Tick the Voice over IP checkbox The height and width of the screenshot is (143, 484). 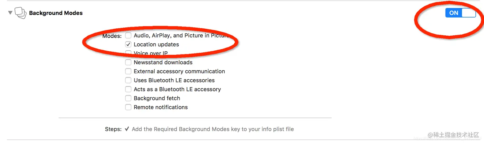click(x=128, y=53)
